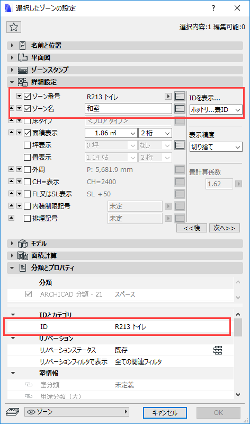Move 面積表示 row up with arrow
This screenshot has width=250, height=424.
click(11, 133)
